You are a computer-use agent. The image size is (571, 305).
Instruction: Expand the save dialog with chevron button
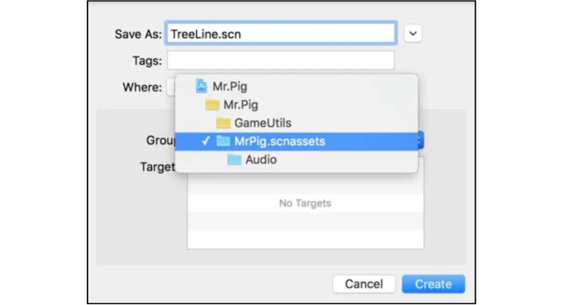tap(413, 34)
